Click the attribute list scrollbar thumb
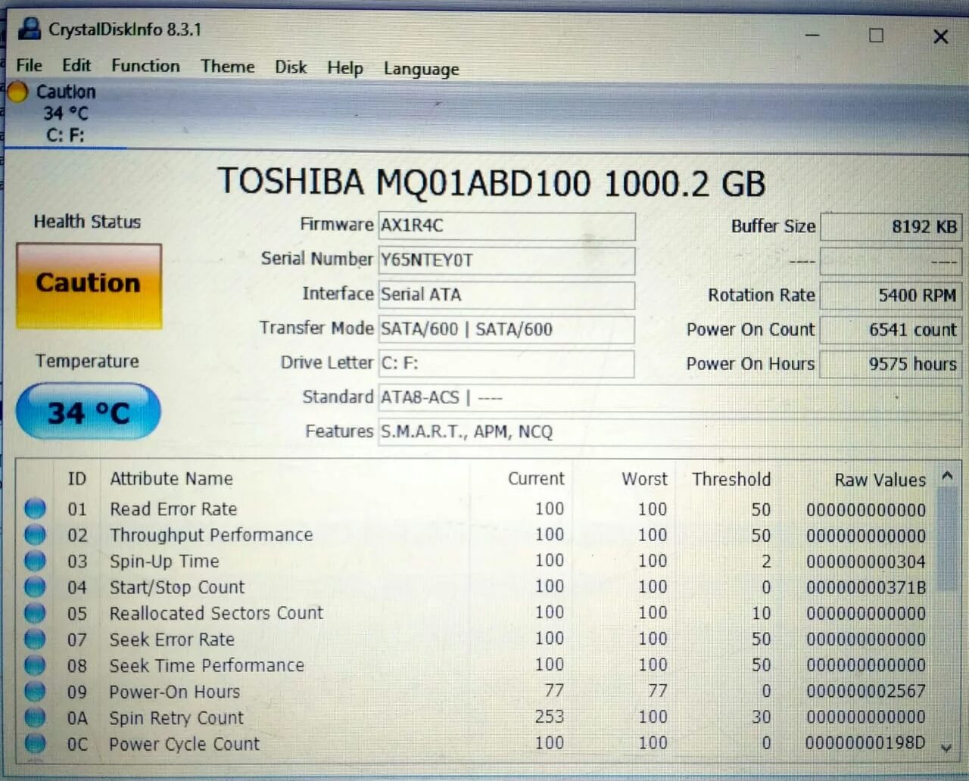Image resolution: width=969 pixels, height=781 pixels. tap(946, 539)
